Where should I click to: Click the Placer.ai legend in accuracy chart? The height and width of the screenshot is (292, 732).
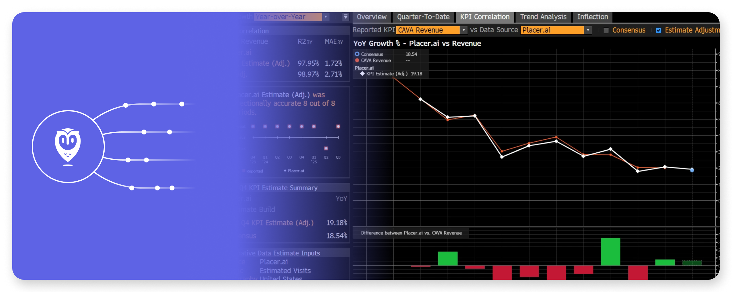(x=294, y=171)
